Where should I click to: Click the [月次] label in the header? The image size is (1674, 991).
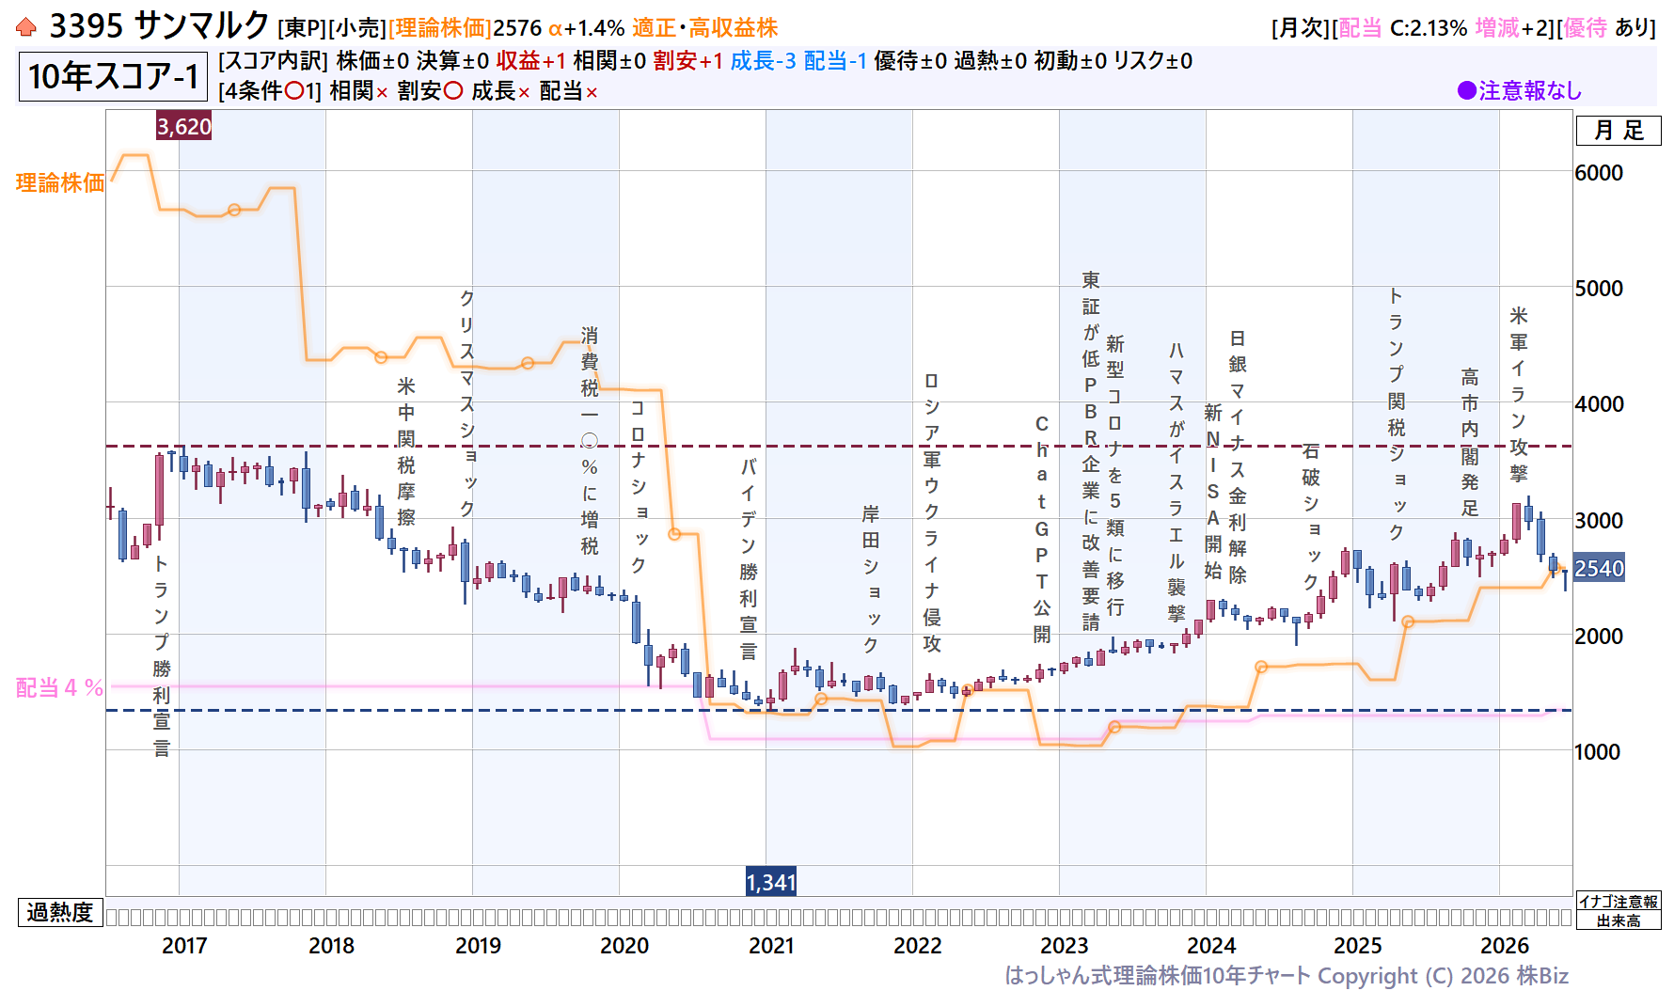pos(1301,28)
